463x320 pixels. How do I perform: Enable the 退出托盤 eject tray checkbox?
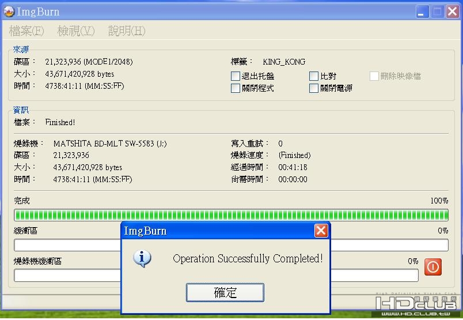pos(236,76)
